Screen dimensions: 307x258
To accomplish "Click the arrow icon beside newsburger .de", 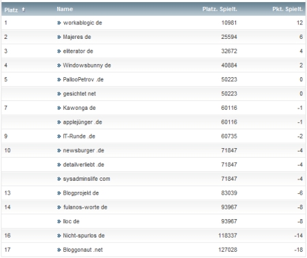I will click(59, 150).
